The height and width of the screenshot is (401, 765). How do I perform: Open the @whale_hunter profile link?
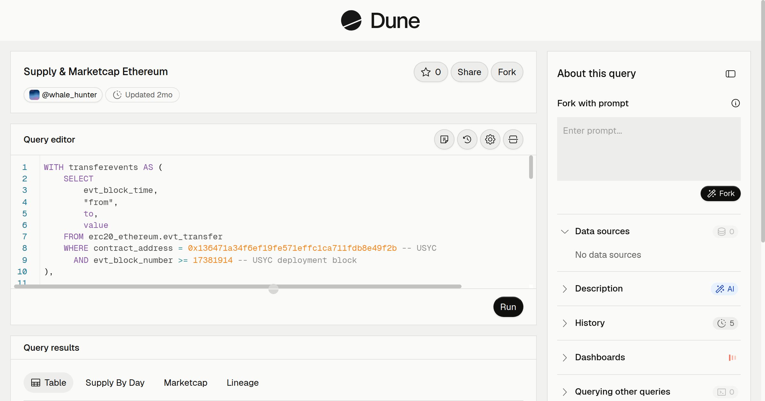[x=63, y=95]
